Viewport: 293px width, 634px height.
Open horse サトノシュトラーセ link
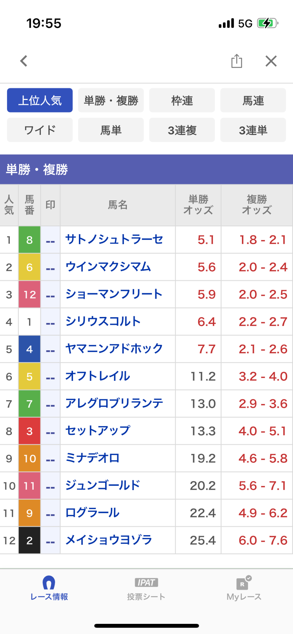[x=114, y=240]
